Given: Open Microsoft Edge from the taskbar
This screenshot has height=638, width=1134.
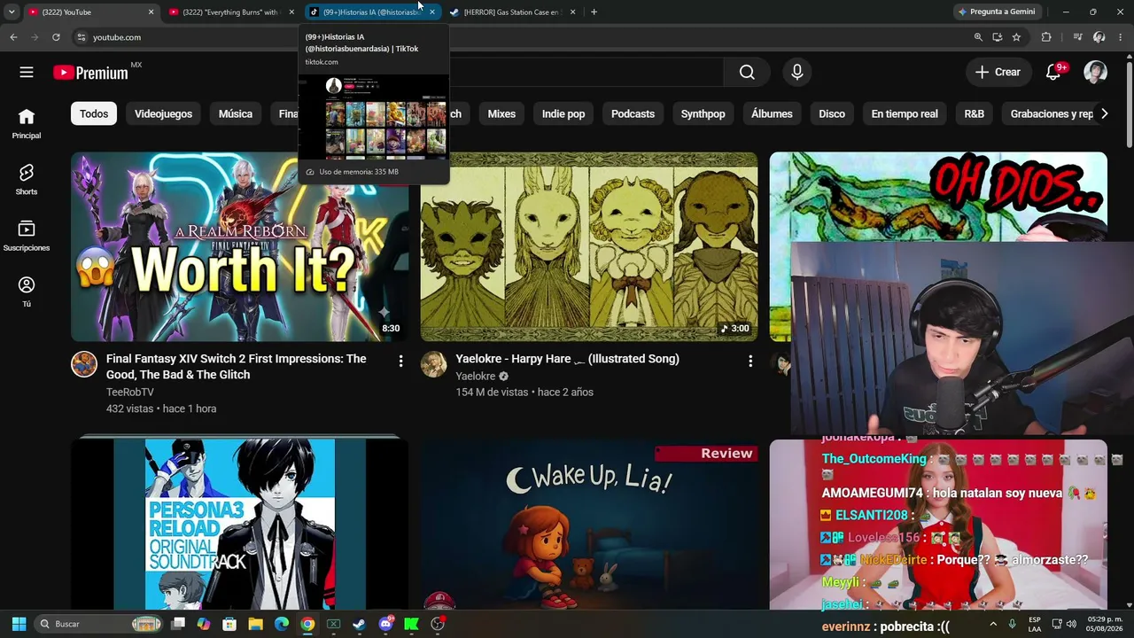Looking at the screenshot, I should 282,624.
